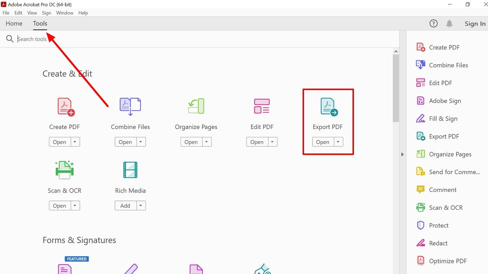Click the search magnifier icon
The image size is (488, 274).
coord(10,39)
